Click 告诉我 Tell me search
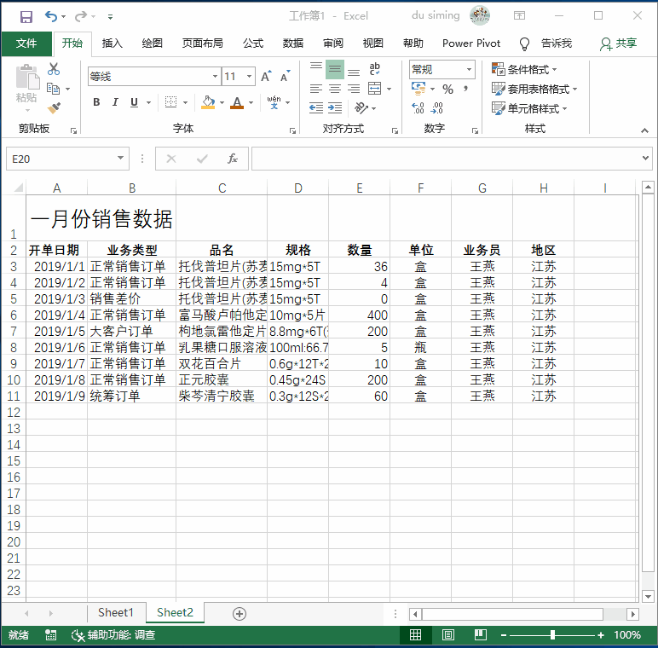This screenshot has height=648, width=658. (x=545, y=43)
